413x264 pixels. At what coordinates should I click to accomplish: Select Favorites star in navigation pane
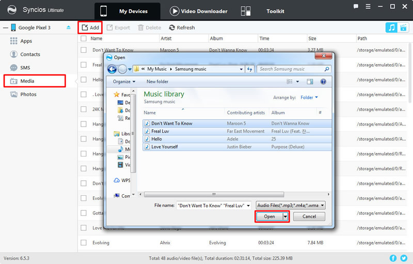pos(117,95)
